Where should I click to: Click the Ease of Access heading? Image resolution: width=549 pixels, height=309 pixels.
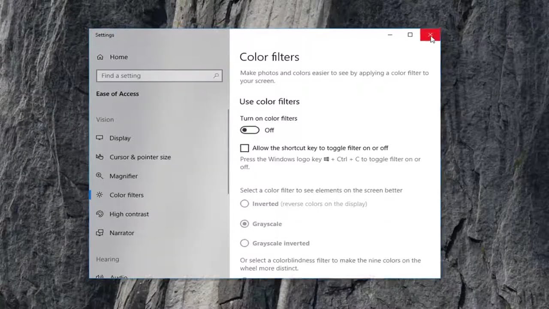[x=118, y=94]
